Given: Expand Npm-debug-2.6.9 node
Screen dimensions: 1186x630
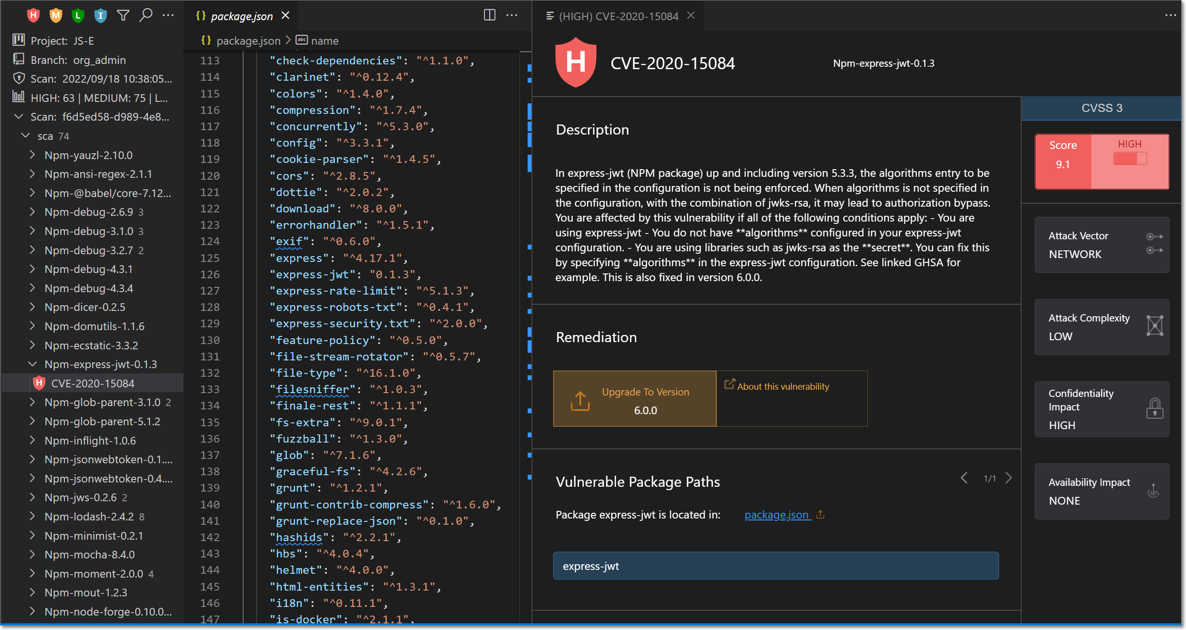Looking at the screenshot, I should (x=32, y=211).
